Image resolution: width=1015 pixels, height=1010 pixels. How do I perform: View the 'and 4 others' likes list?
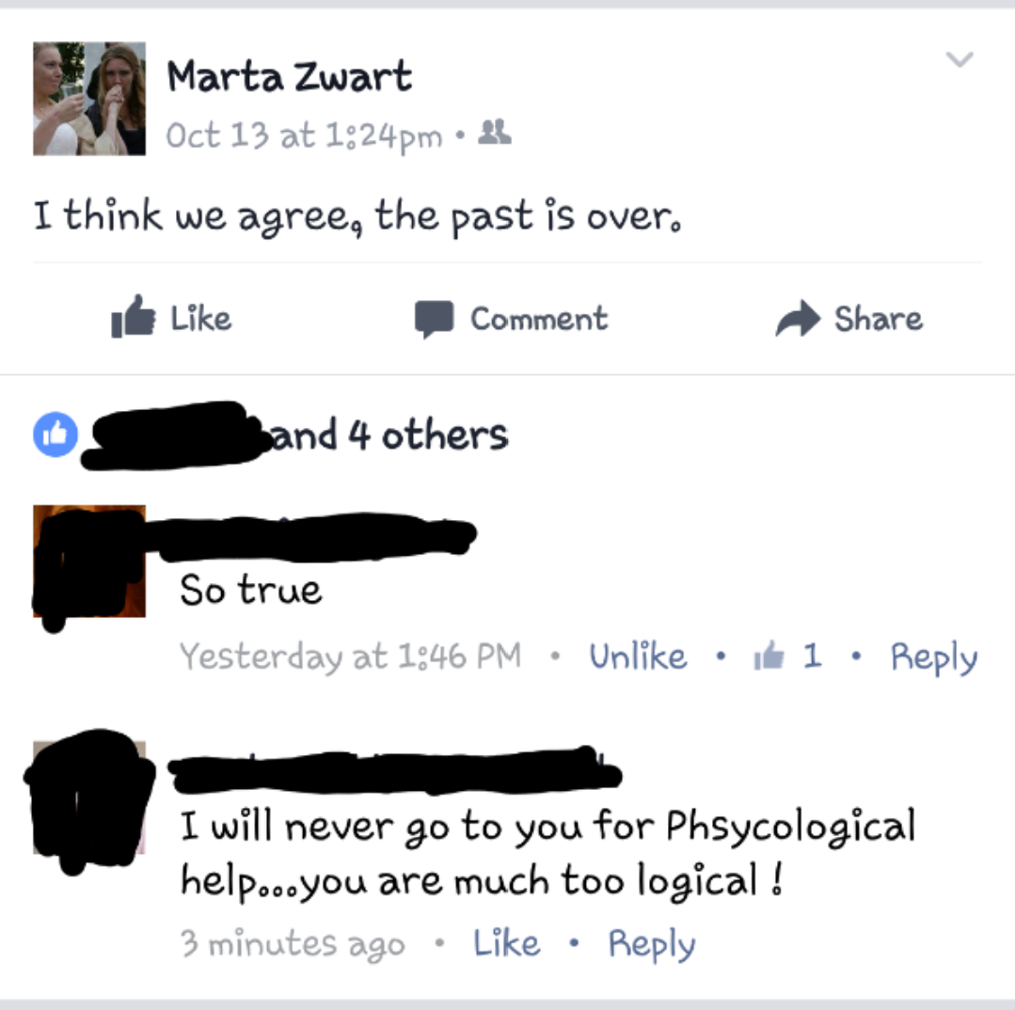tap(389, 434)
